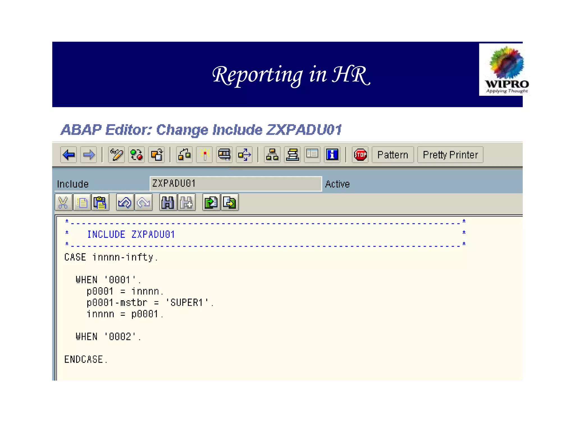Click the blue Help information icon
This screenshot has height=444, width=575.
[332, 155]
